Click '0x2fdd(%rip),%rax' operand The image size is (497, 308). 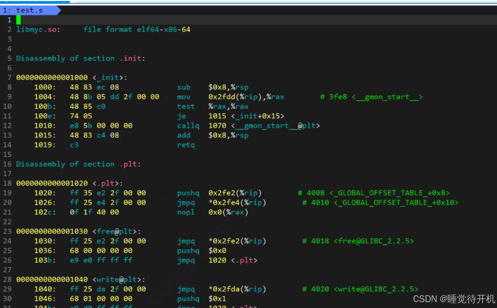click(x=246, y=97)
